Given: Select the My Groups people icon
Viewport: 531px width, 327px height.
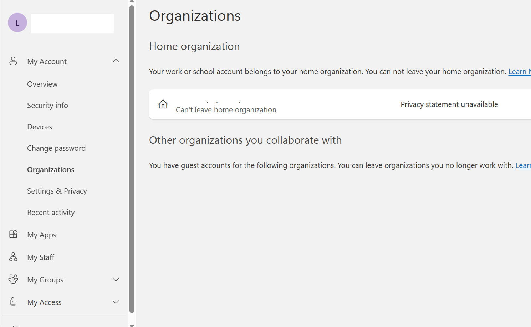Looking at the screenshot, I should 13,279.
